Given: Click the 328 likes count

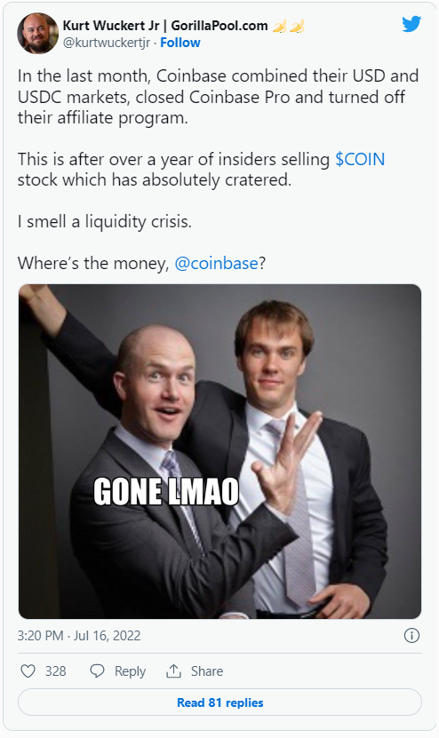Looking at the screenshot, I should (56, 671).
